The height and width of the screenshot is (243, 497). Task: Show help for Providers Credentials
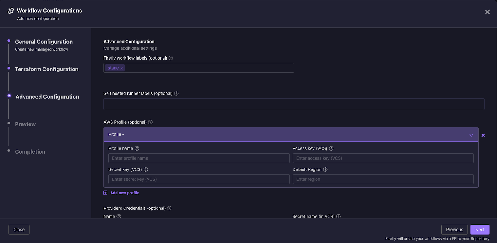(169, 208)
